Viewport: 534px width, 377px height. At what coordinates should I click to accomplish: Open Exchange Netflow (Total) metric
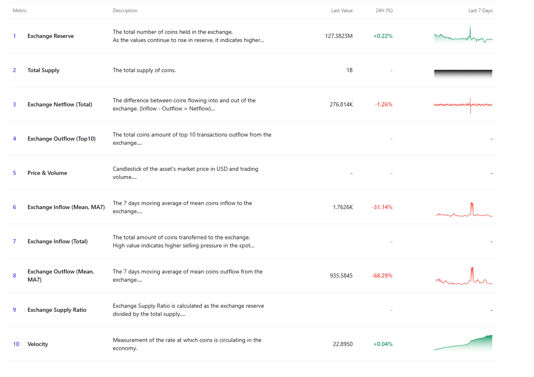pyautogui.click(x=60, y=104)
